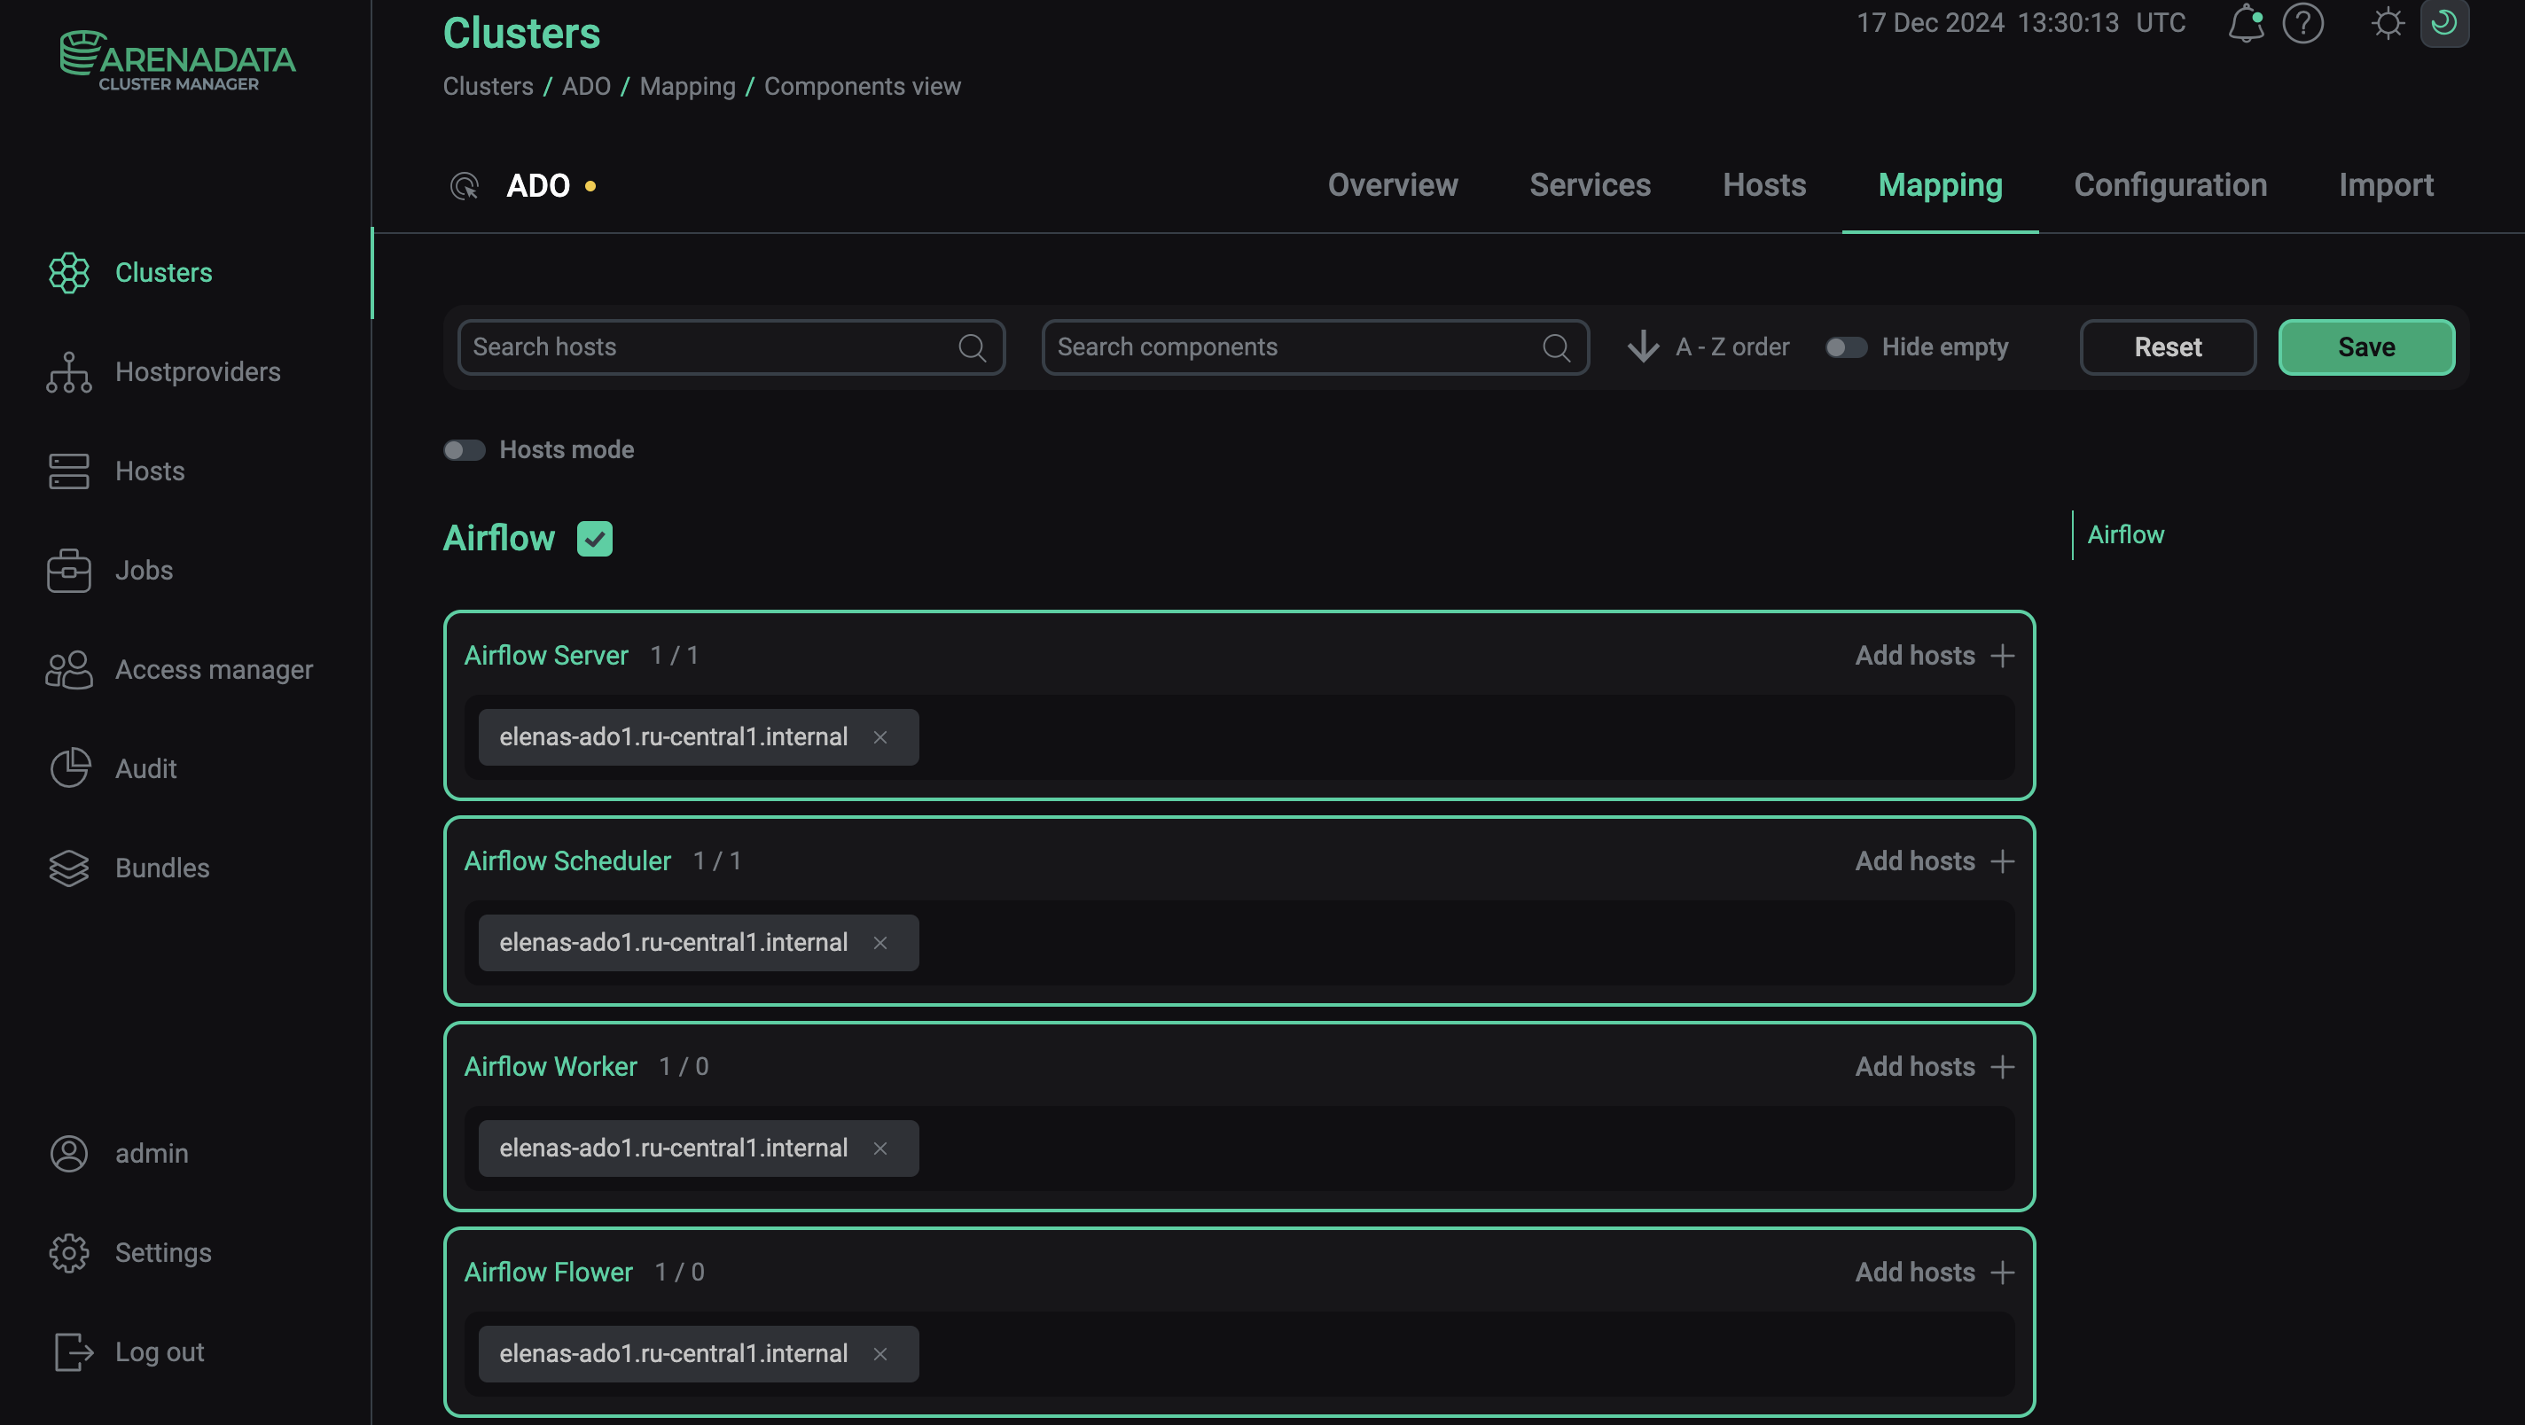This screenshot has height=1425, width=2525.
Task: Reset the mapping configuration
Action: (x=2167, y=346)
